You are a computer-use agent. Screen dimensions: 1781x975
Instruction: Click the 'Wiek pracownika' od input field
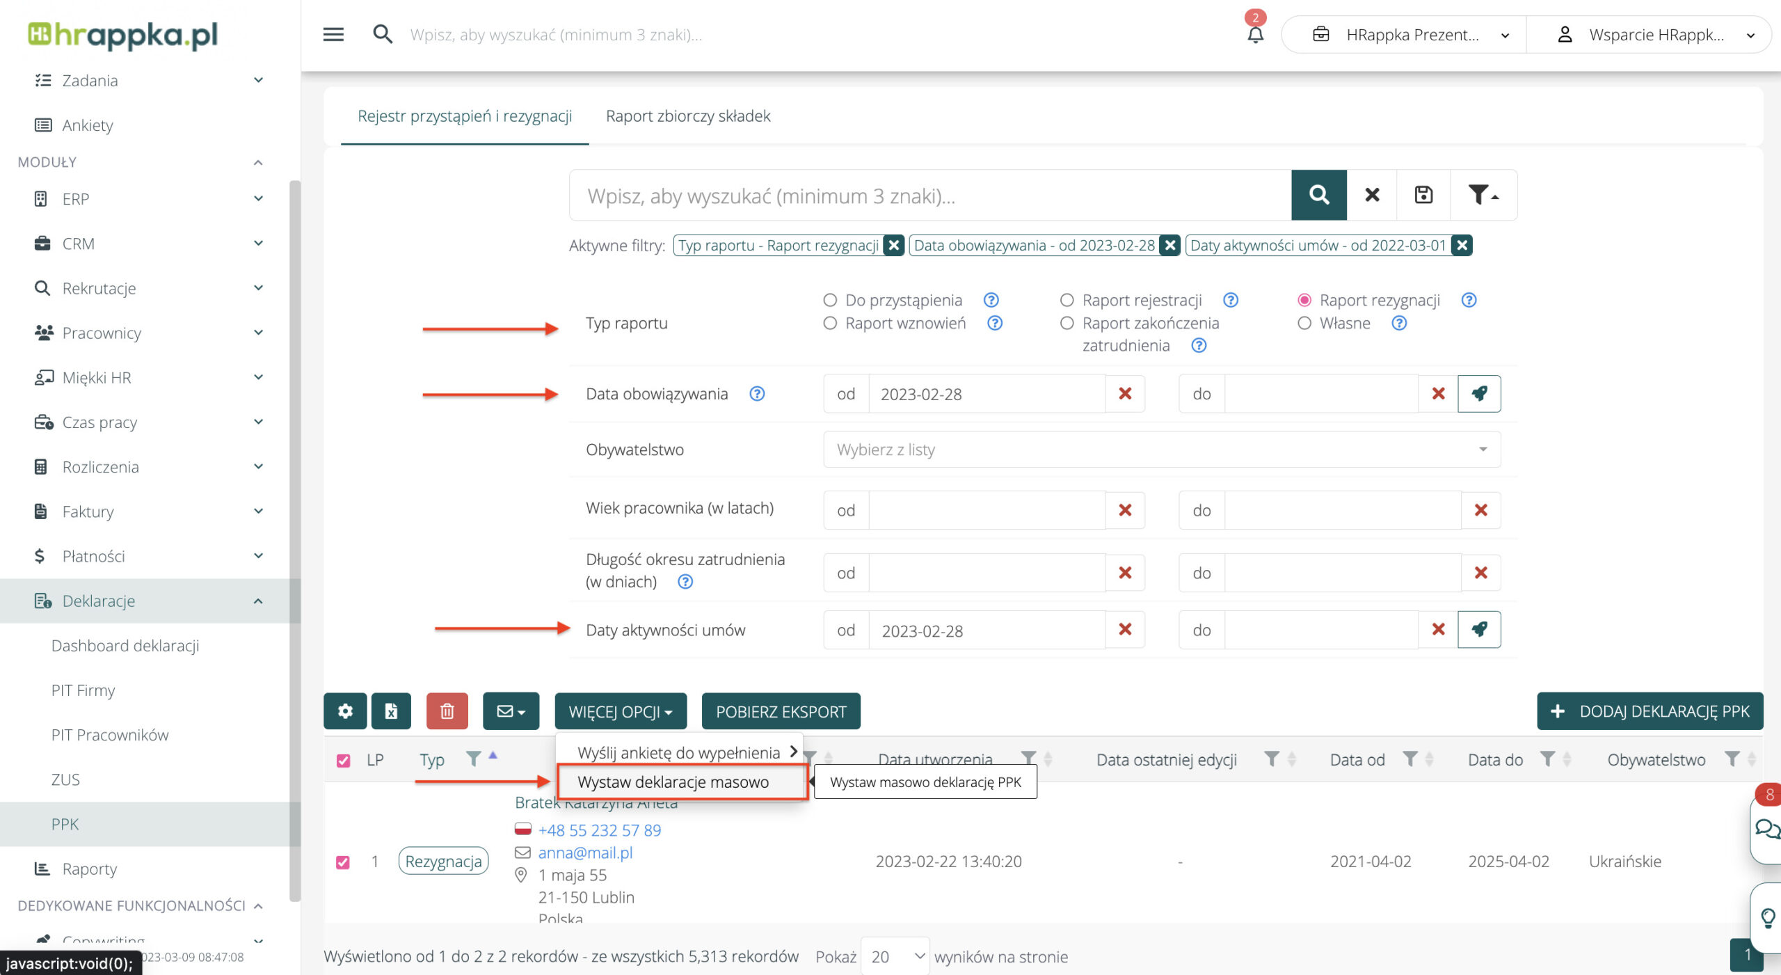point(986,510)
